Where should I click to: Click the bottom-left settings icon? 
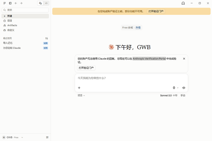[47, 137]
